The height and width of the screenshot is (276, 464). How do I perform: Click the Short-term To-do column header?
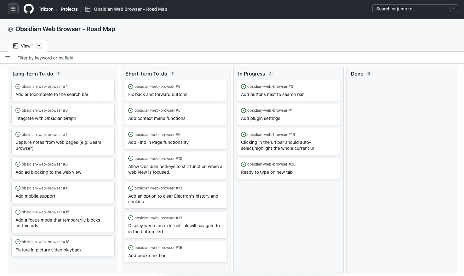(146, 74)
